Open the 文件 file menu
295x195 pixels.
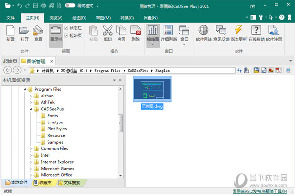(x=10, y=18)
